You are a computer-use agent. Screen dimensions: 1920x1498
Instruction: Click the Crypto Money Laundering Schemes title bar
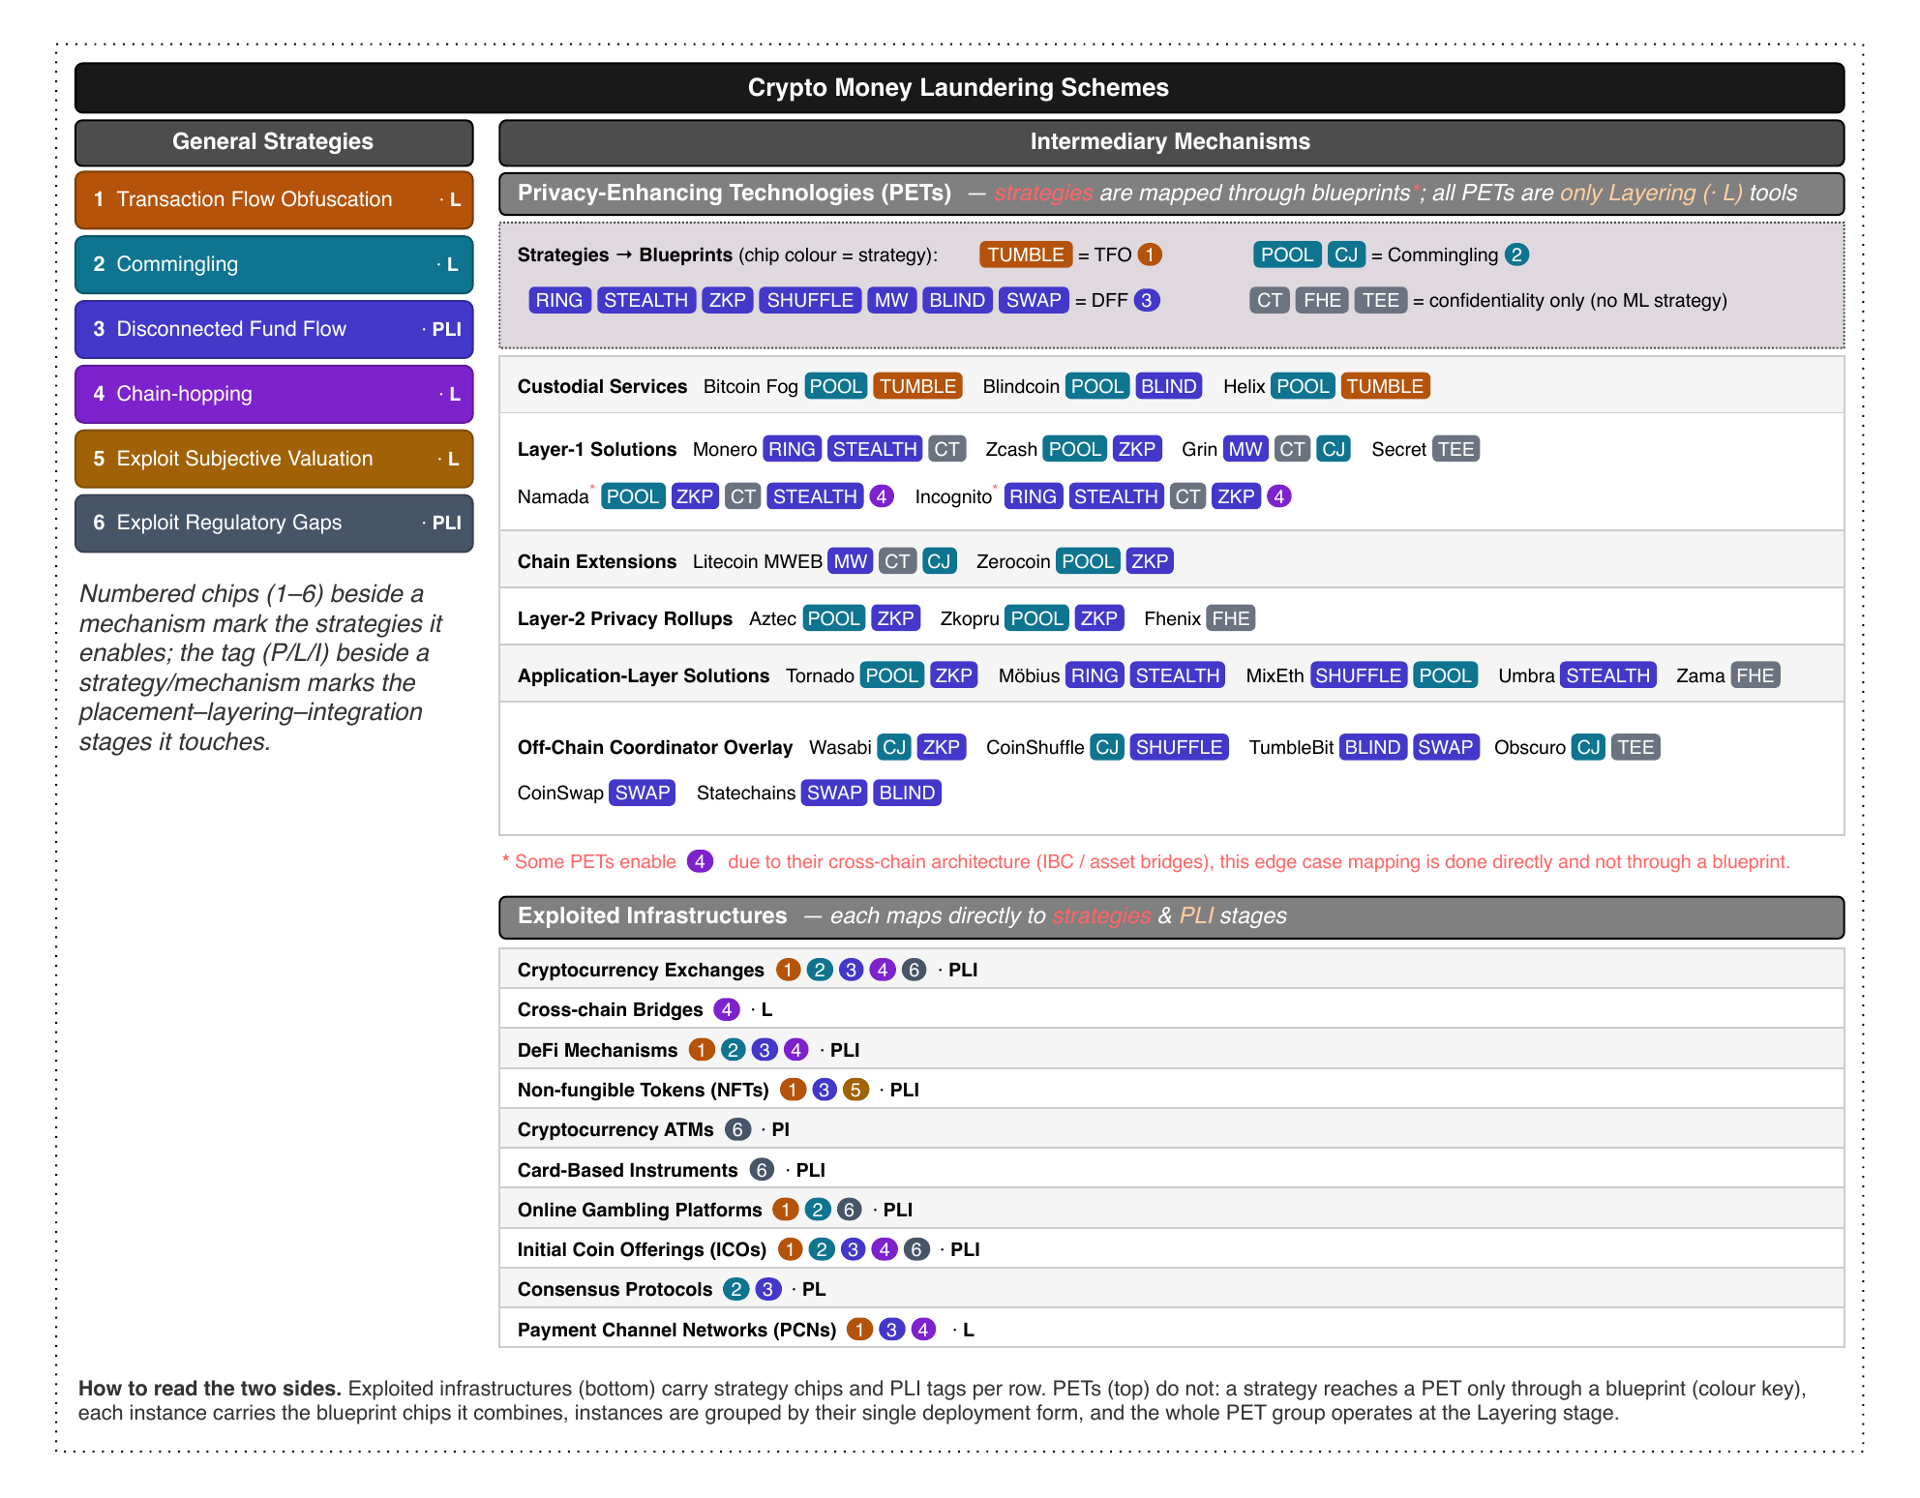click(x=959, y=88)
